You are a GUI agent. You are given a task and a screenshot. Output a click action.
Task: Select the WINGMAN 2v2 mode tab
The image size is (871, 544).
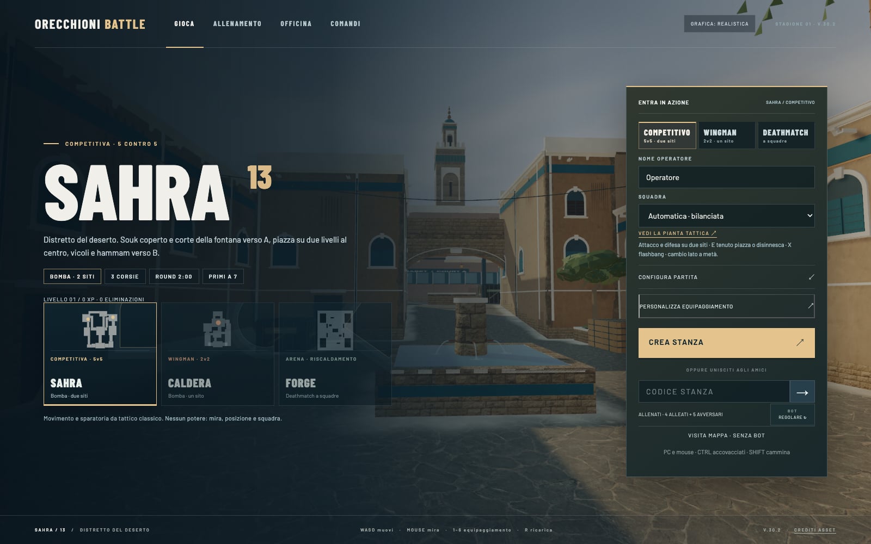727,135
